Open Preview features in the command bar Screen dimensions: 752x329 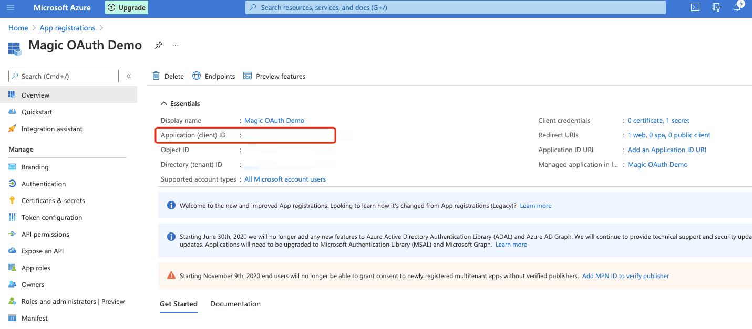(x=274, y=76)
